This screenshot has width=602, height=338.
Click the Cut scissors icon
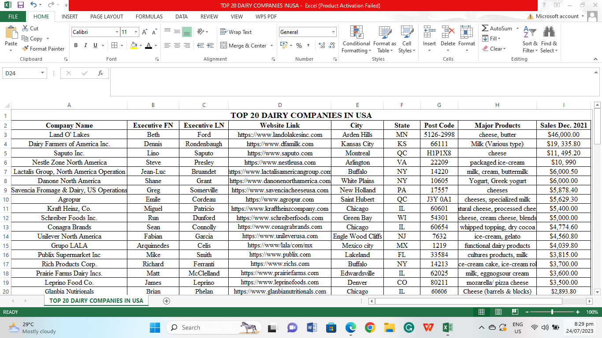click(x=25, y=29)
